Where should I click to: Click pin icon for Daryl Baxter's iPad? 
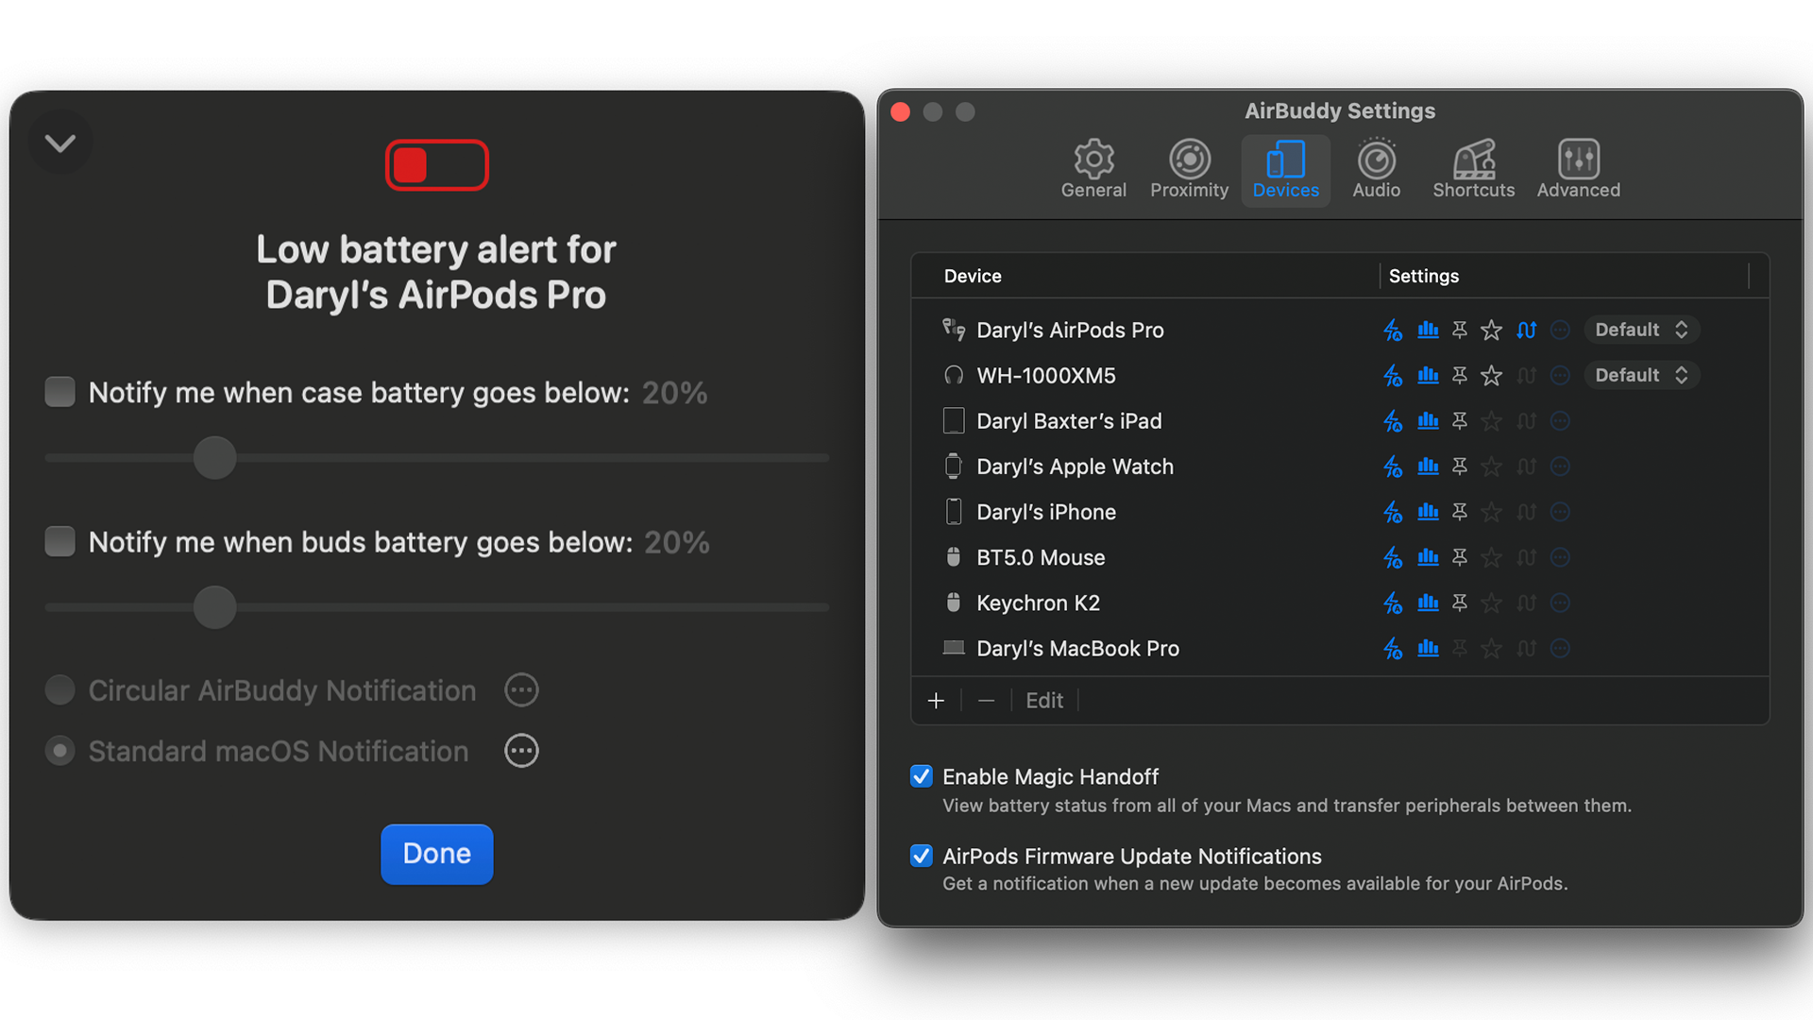click(x=1460, y=421)
